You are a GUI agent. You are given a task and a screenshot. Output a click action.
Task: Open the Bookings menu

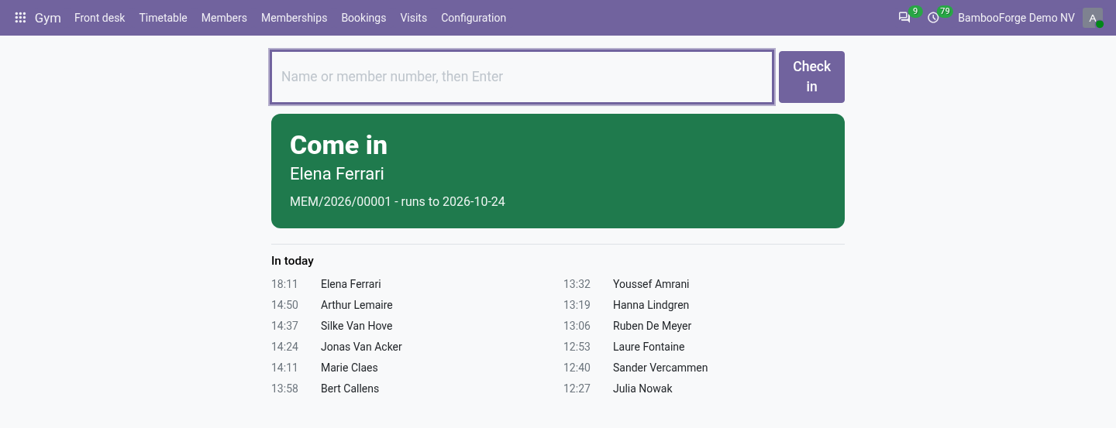pos(363,18)
